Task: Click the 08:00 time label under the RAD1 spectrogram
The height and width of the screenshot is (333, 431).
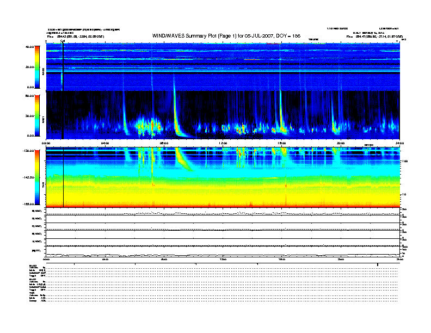Action: click(164, 143)
